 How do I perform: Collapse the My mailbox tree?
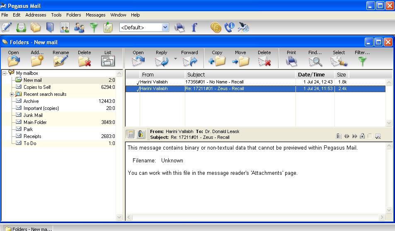tap(5, 74)
